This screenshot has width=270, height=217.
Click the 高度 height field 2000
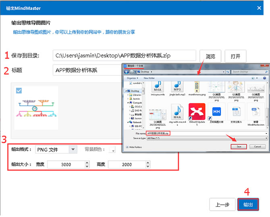click(x=127, y=165)
